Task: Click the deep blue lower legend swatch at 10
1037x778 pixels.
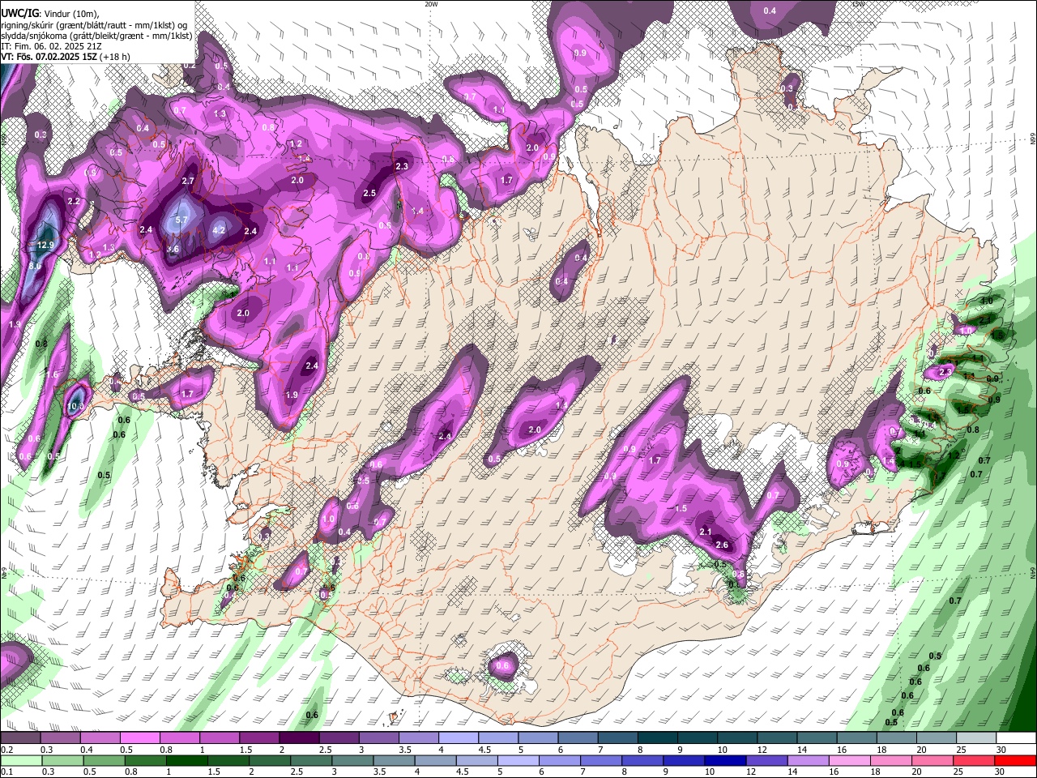Action: pyautogui.click(x=725, y=761)
